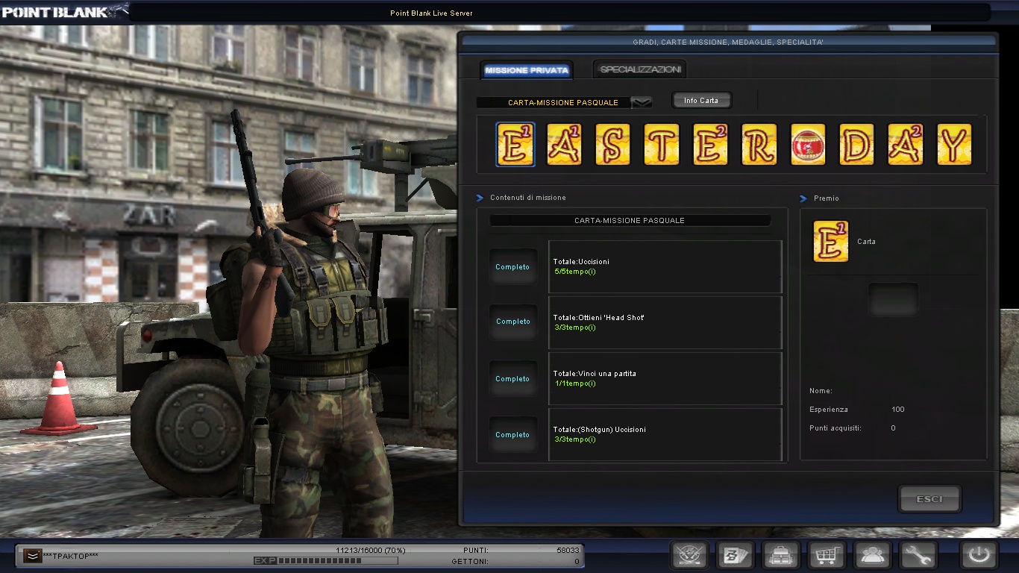Open the CARTA-MISSIONE PASQUALE dropdown arrow

tap(642, 102)
